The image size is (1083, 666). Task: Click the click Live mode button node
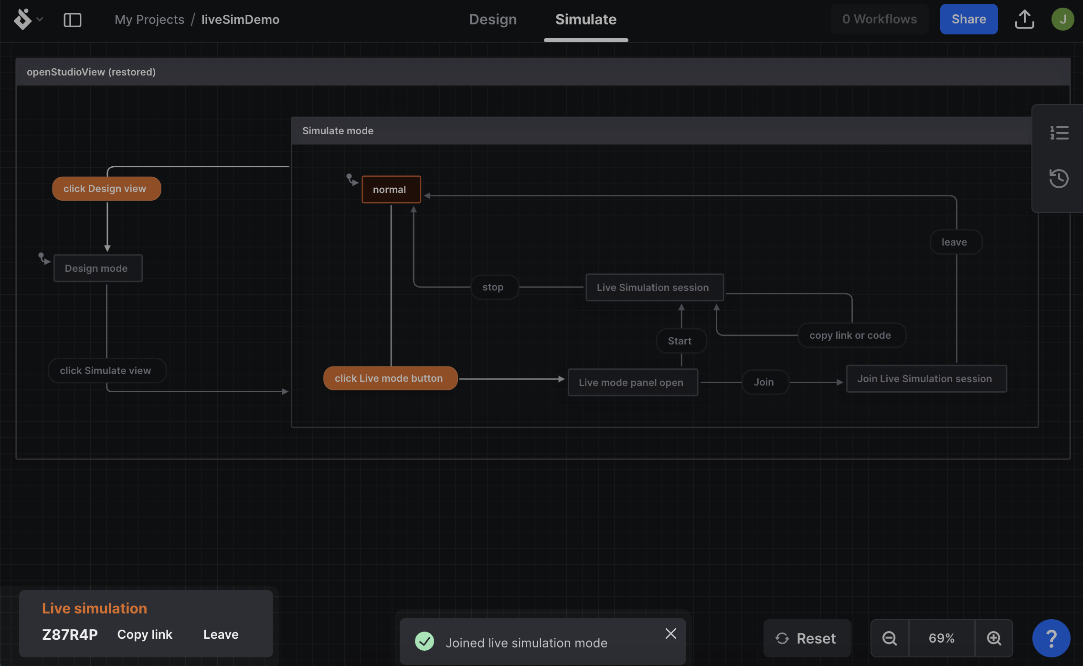tap(388, 378)
